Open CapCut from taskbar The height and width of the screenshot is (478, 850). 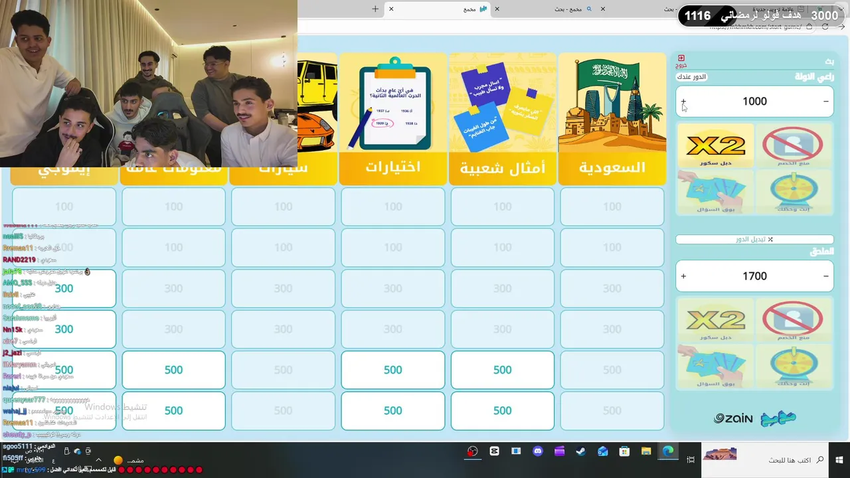494,451
